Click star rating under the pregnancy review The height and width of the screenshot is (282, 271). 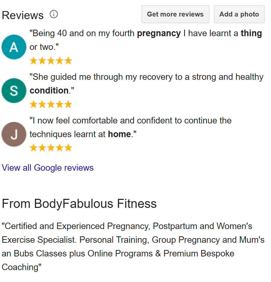[51, 61]
